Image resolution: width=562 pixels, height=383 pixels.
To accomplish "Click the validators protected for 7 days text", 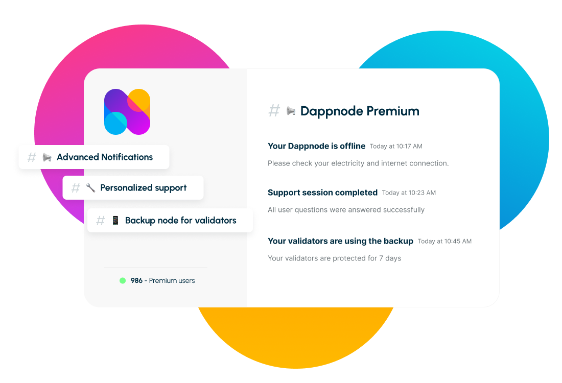I will click(334, 258).
